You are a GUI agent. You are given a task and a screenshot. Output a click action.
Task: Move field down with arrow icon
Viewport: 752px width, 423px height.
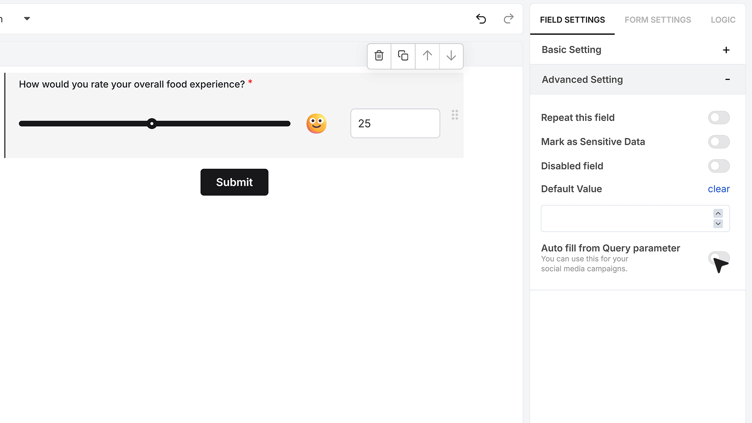(x=451, y=56)
